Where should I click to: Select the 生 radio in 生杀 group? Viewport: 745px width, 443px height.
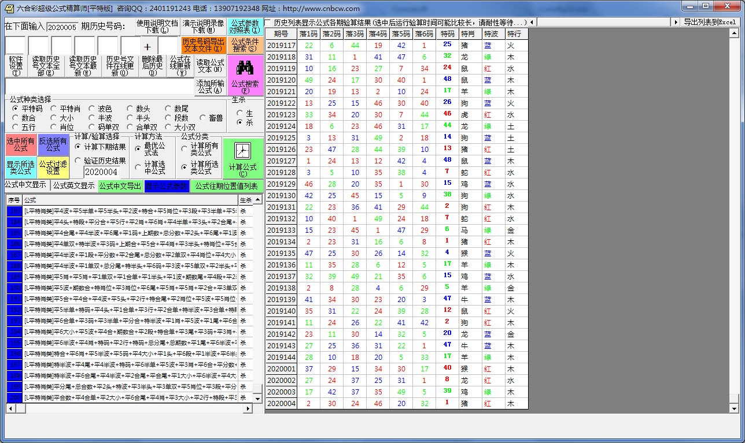240,113
